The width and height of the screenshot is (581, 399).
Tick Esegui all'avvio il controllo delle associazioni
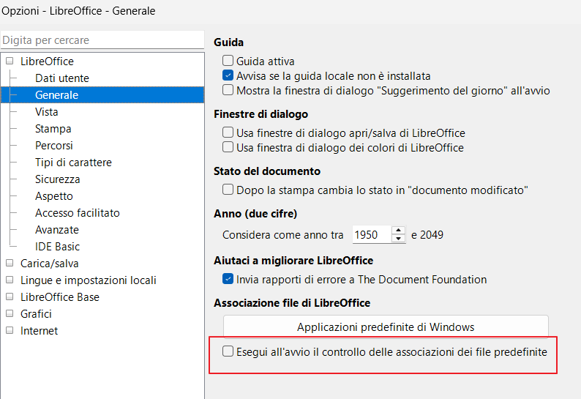tap(228, 351)
